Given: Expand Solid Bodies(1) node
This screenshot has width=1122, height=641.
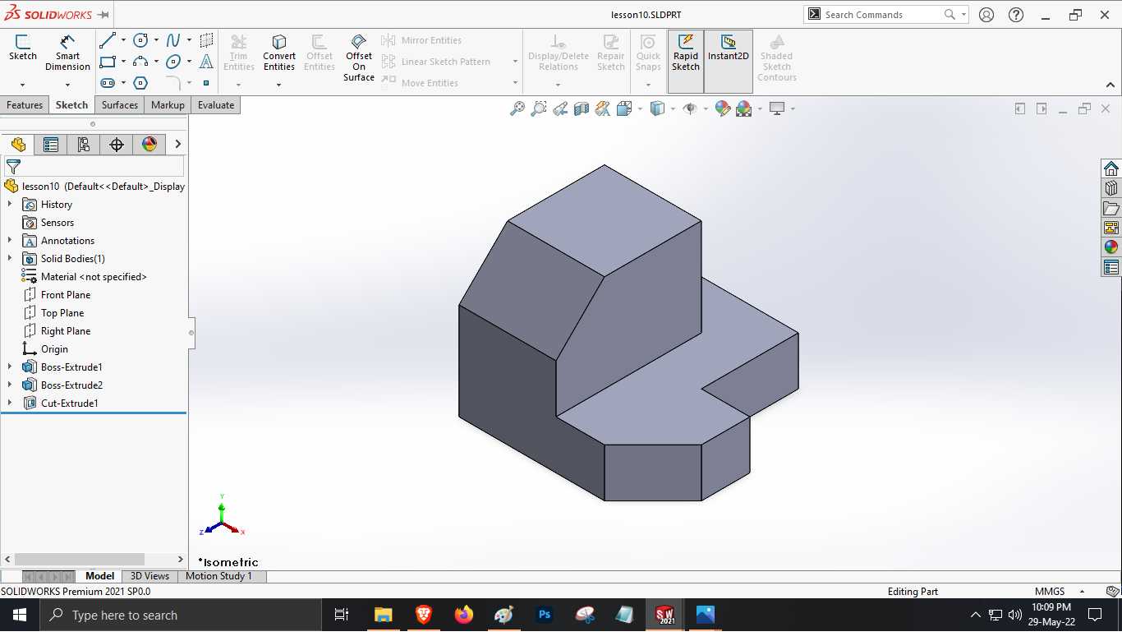Looking at the screenshot, I should pyautogui.click(x=10, y=258).
